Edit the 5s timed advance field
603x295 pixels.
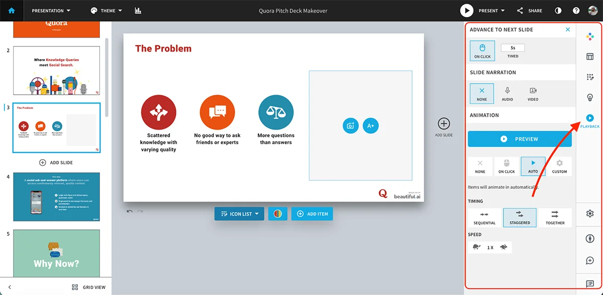pos(513,48)
